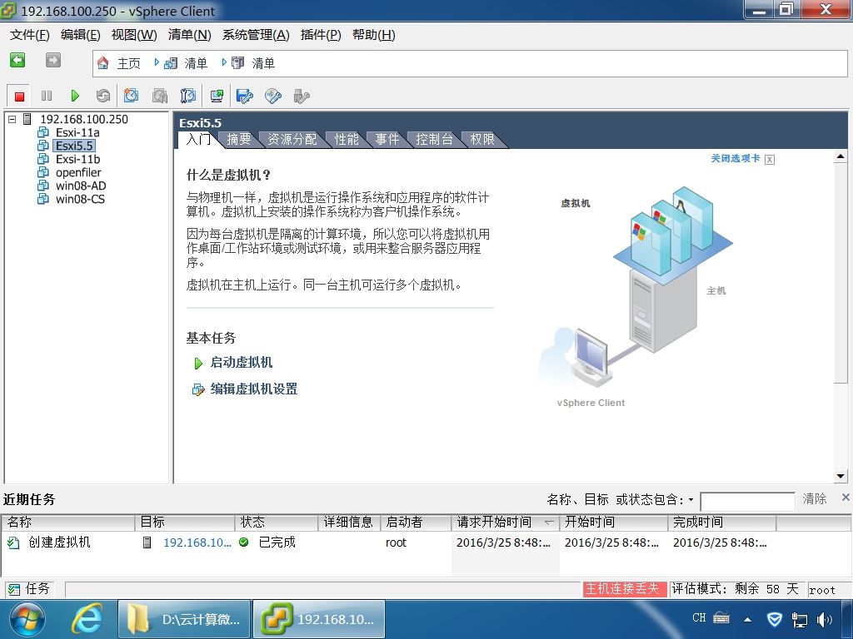This screenshot has width=853, height=639.
Task: Select Esxi5.5 virtual machine in tree
Action: [74, 146]
